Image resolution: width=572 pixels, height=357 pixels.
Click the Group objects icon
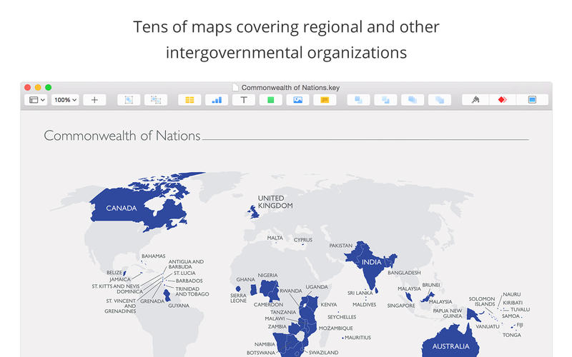[129, 100]
